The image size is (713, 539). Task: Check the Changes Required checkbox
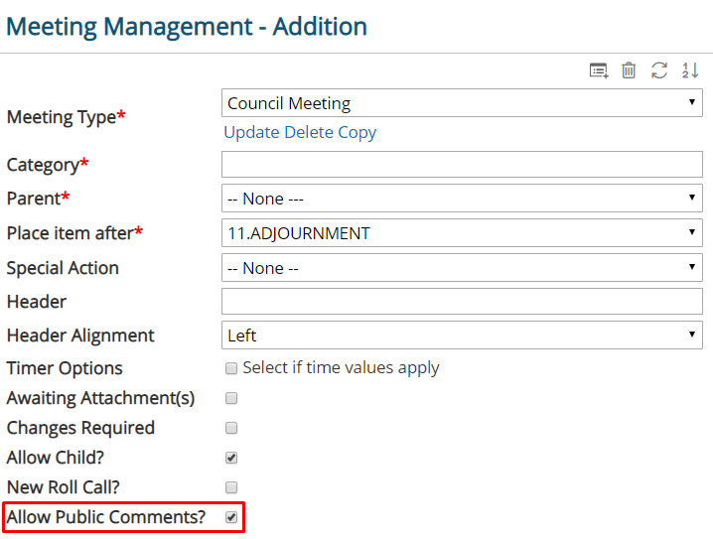point(231,428)
